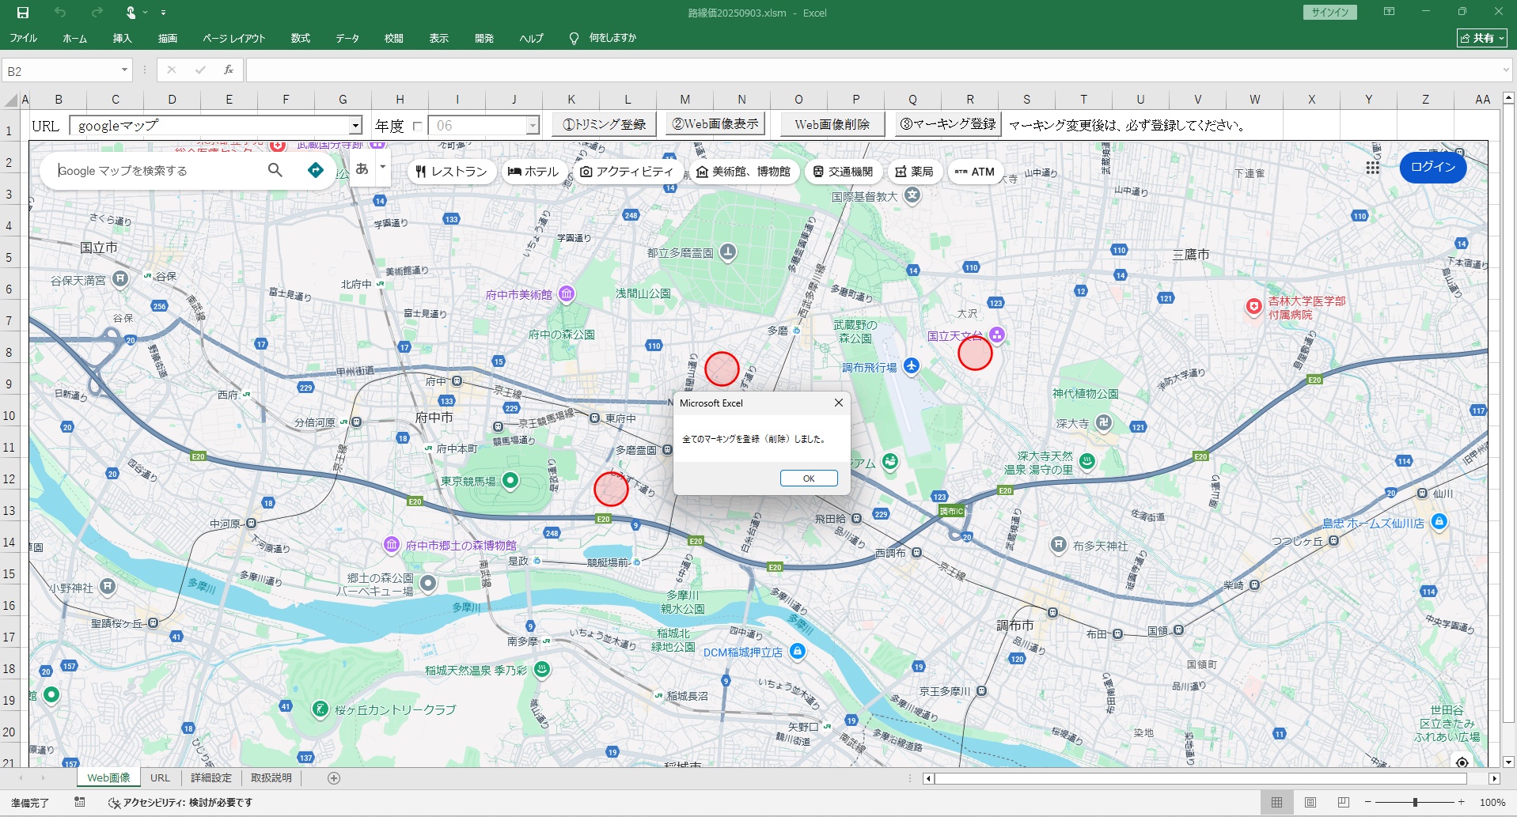This screenshot has height=817, width=1517.
Task: Click the macro recording status bar icon
Action: tap(80, 802)
